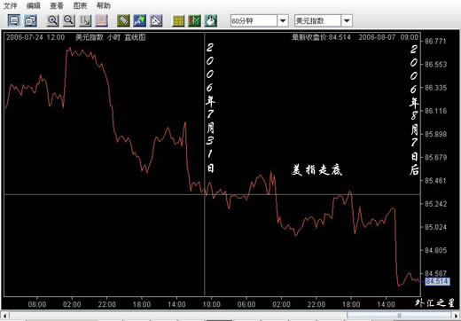461x321 pixels.
Task: Open the 查看 menu
Action: pos(57,5)
